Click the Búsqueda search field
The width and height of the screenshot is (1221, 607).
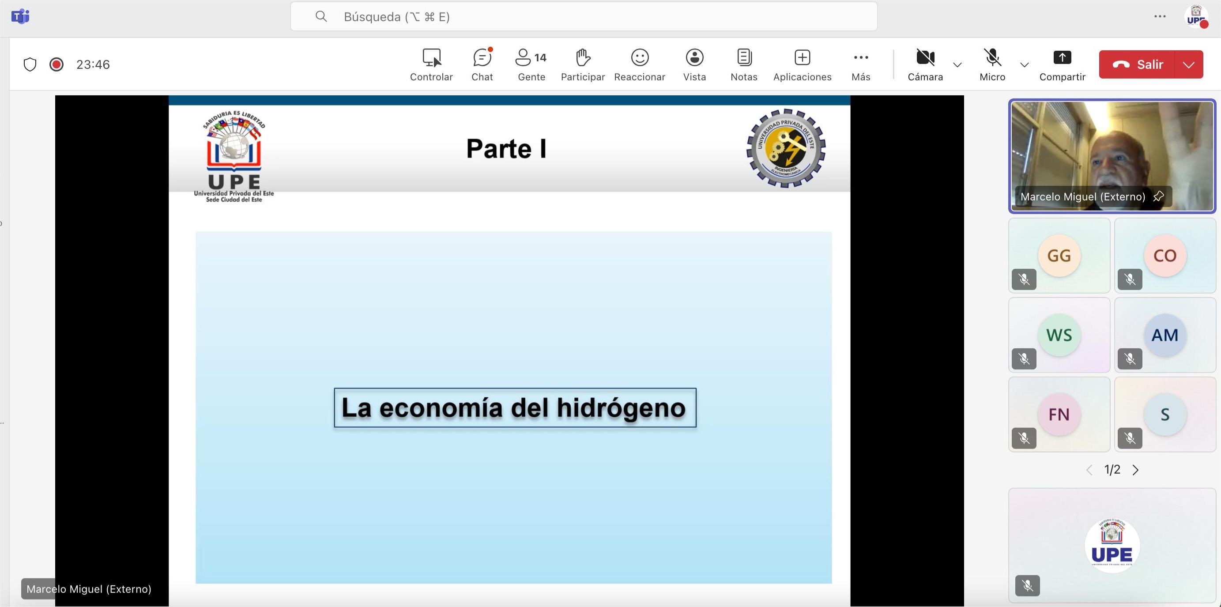(583, 17)
